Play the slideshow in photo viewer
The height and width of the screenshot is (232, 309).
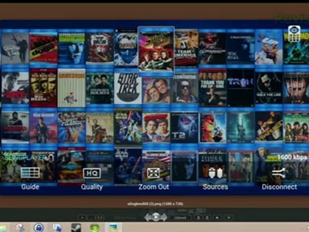click(x=156, y=217)
